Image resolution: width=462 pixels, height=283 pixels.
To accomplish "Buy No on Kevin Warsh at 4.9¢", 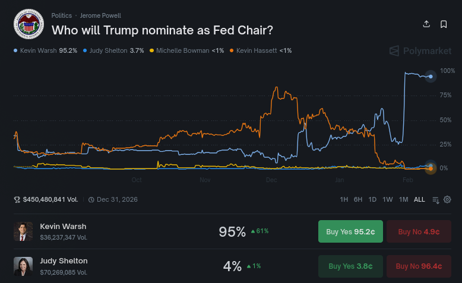I will click(x=419, y=231).
